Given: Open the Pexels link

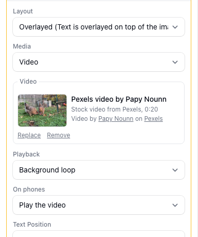Looking at the screenshot, I should tap(154, 119).
